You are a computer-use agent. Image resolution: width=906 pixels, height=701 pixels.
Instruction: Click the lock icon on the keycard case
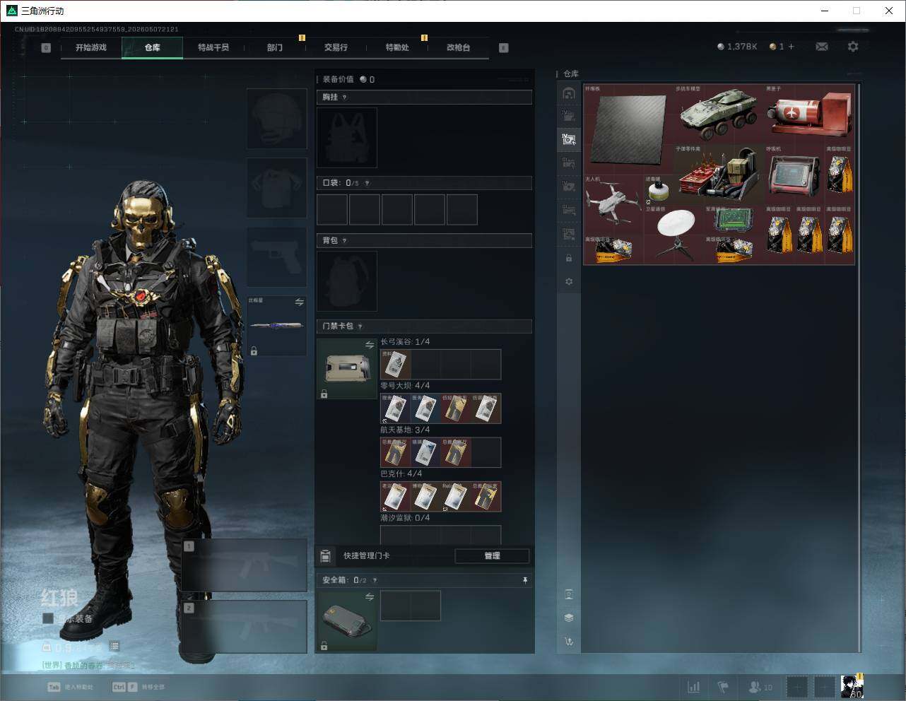(324, 394)
